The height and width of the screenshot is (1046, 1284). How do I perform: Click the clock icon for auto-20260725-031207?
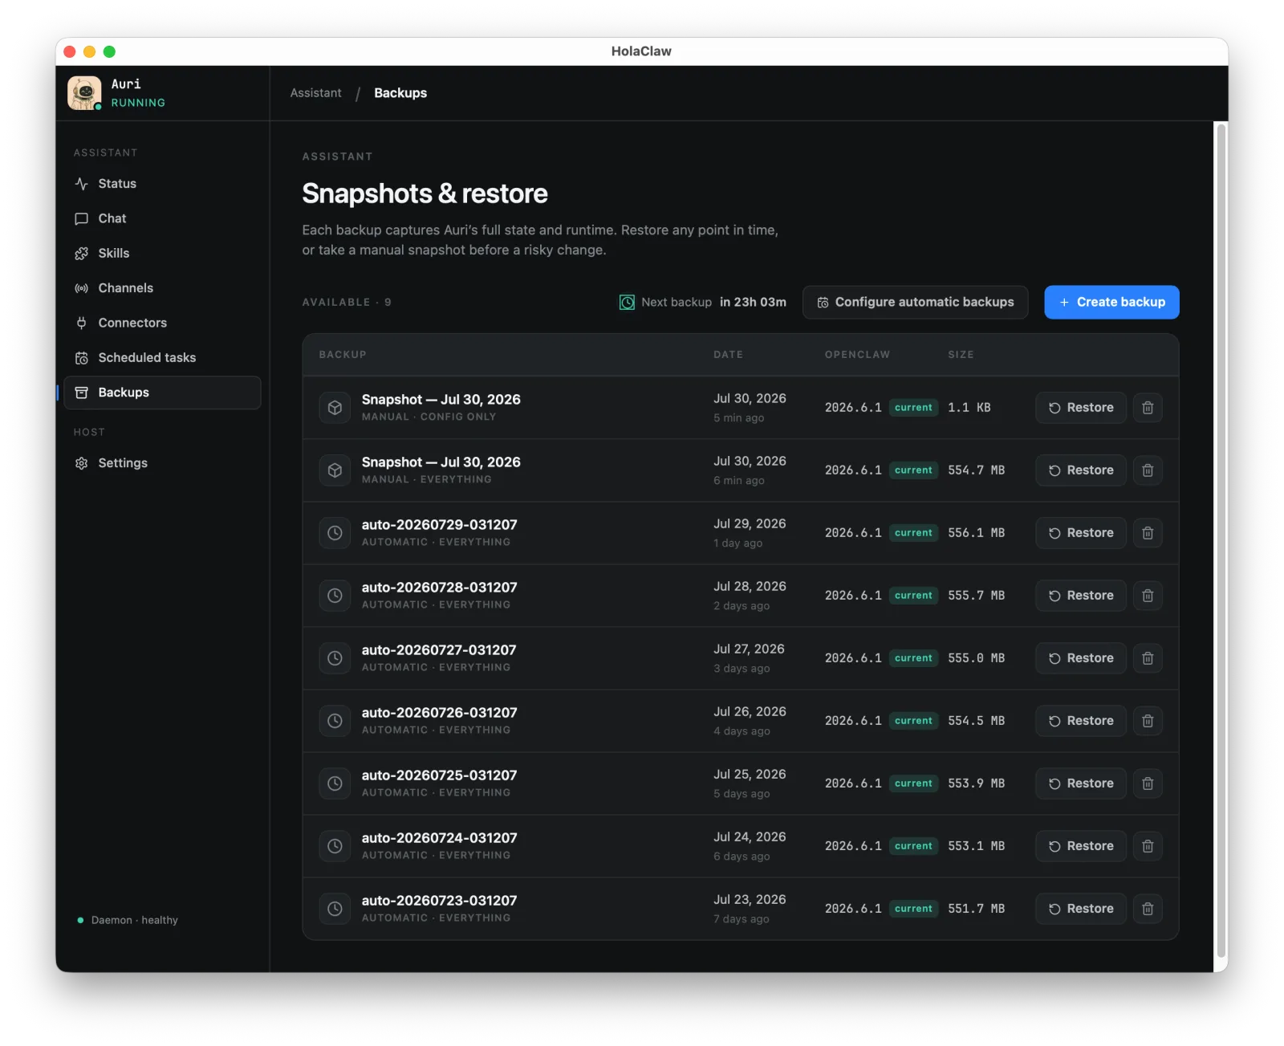(335, 783)
